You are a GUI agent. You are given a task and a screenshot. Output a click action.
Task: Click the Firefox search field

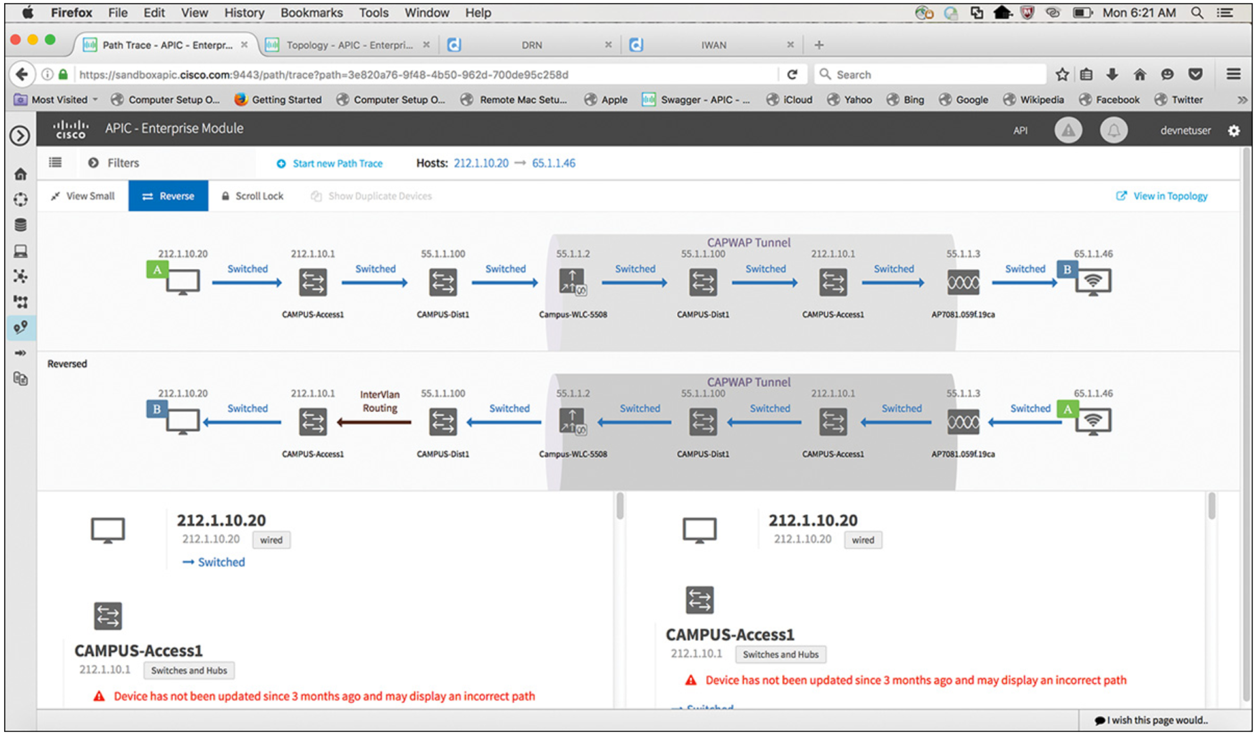930,74
